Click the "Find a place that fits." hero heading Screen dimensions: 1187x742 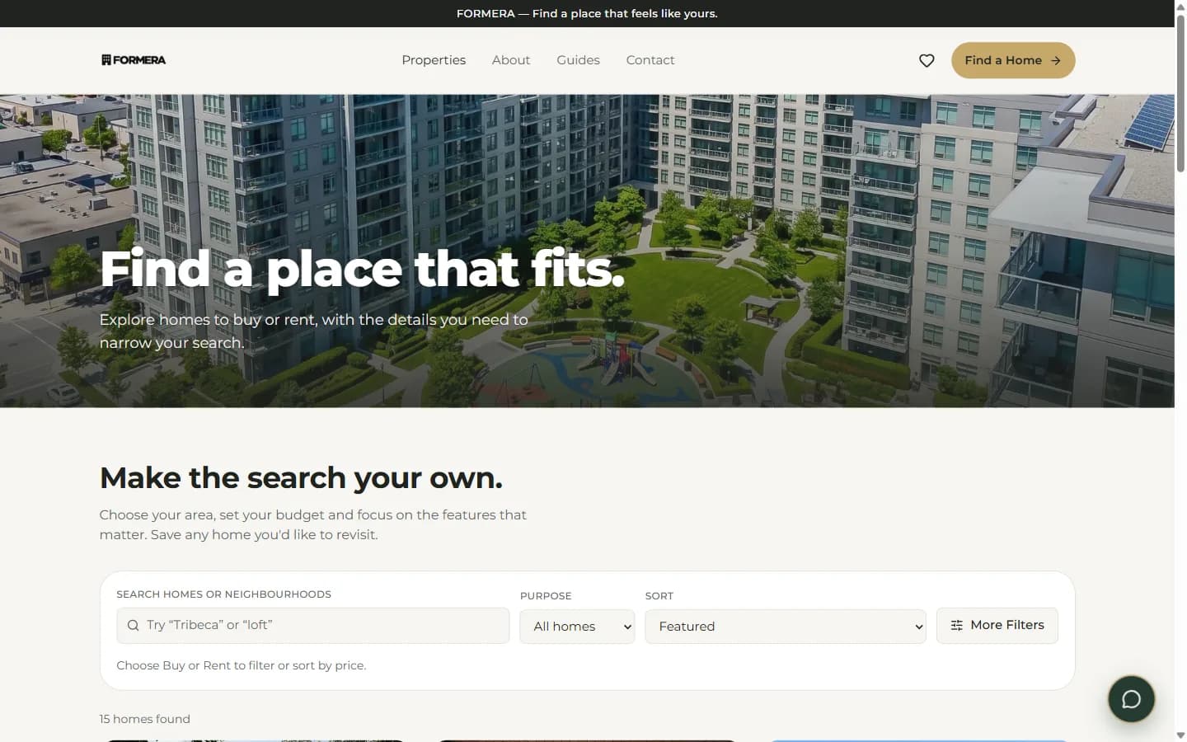(362, 269)
